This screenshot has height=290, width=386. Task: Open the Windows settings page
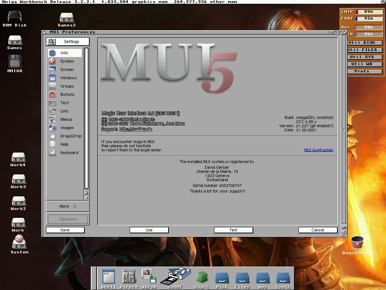tap(65, 78)
